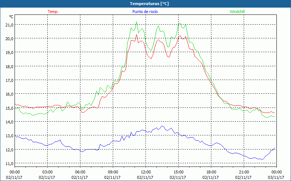Click the '11,0' y-axis value
Screen dimensions: 291x181
(x=9, y=164)
